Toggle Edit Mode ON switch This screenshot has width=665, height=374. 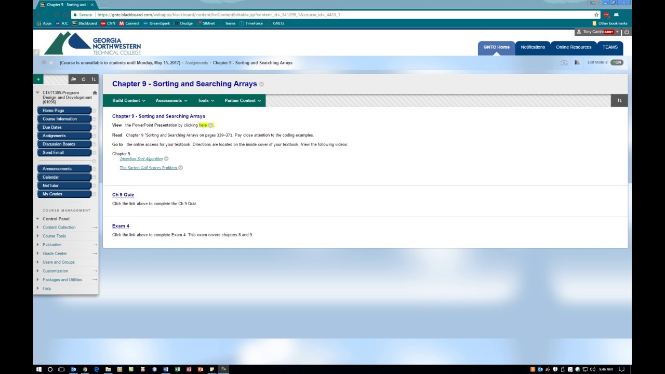pos(617,62)
